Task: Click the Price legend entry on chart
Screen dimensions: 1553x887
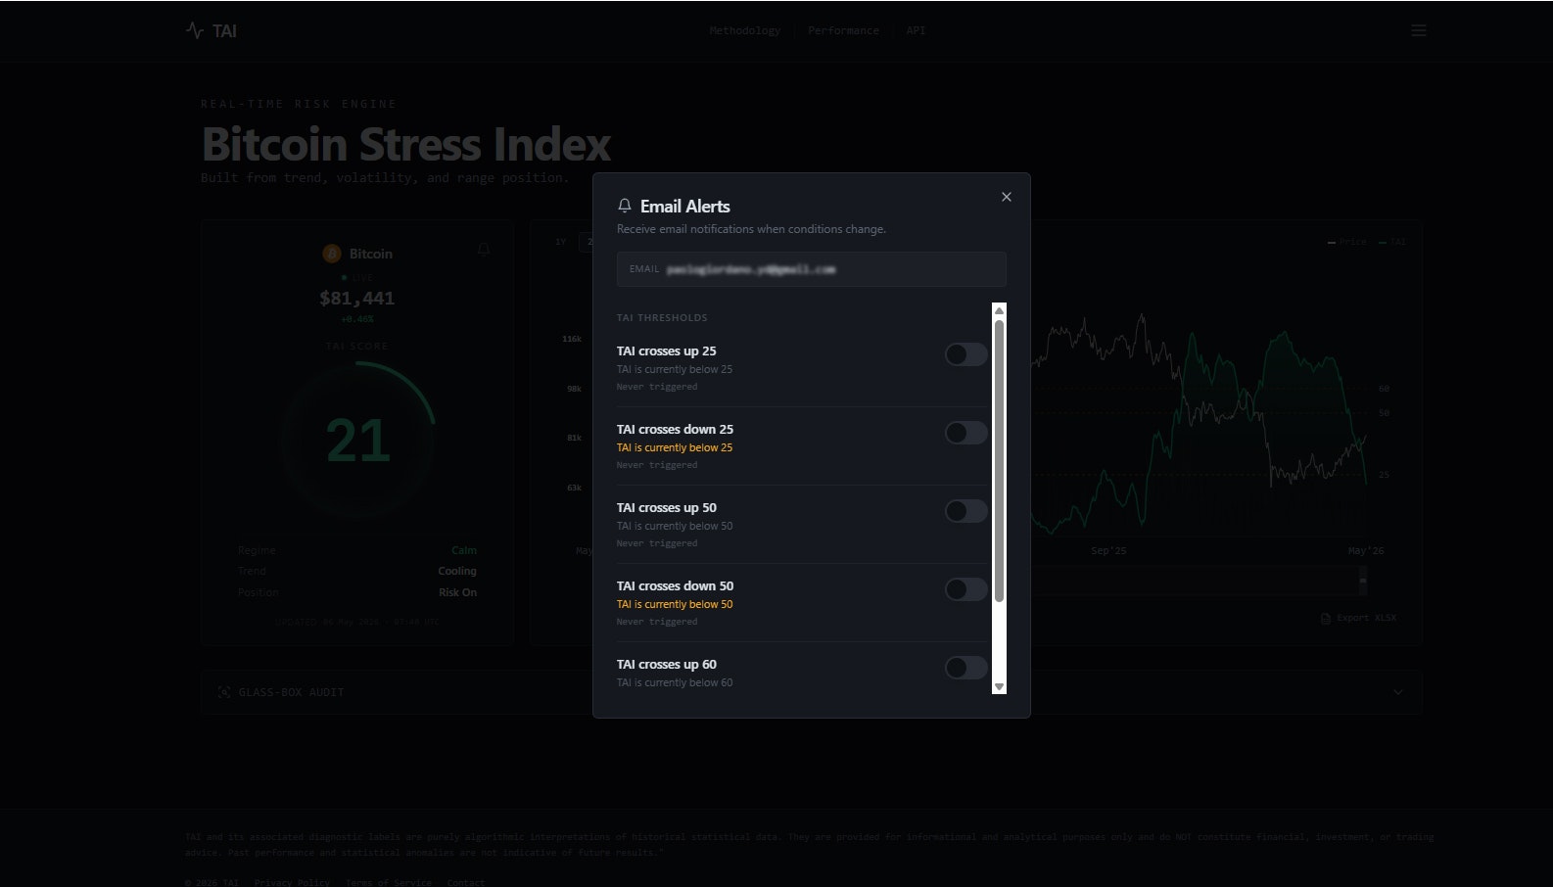Action: [x=1347, y=242]
